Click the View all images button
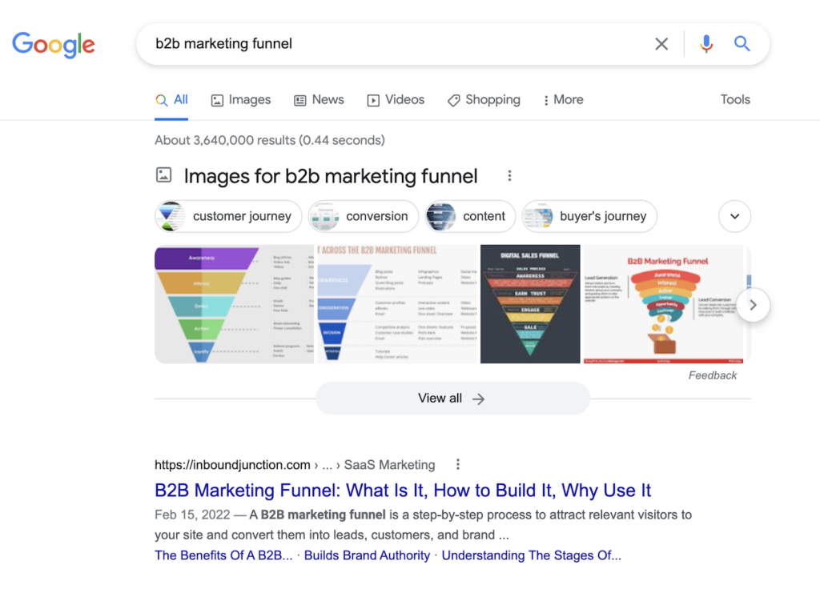 [452, 399]
